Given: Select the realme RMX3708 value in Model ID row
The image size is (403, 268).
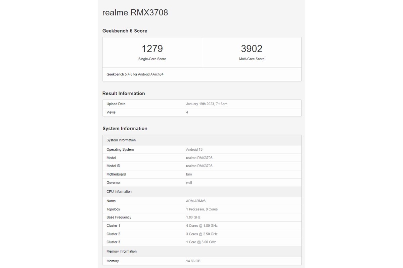Looking at the screenshot, I should pos(199,166).
